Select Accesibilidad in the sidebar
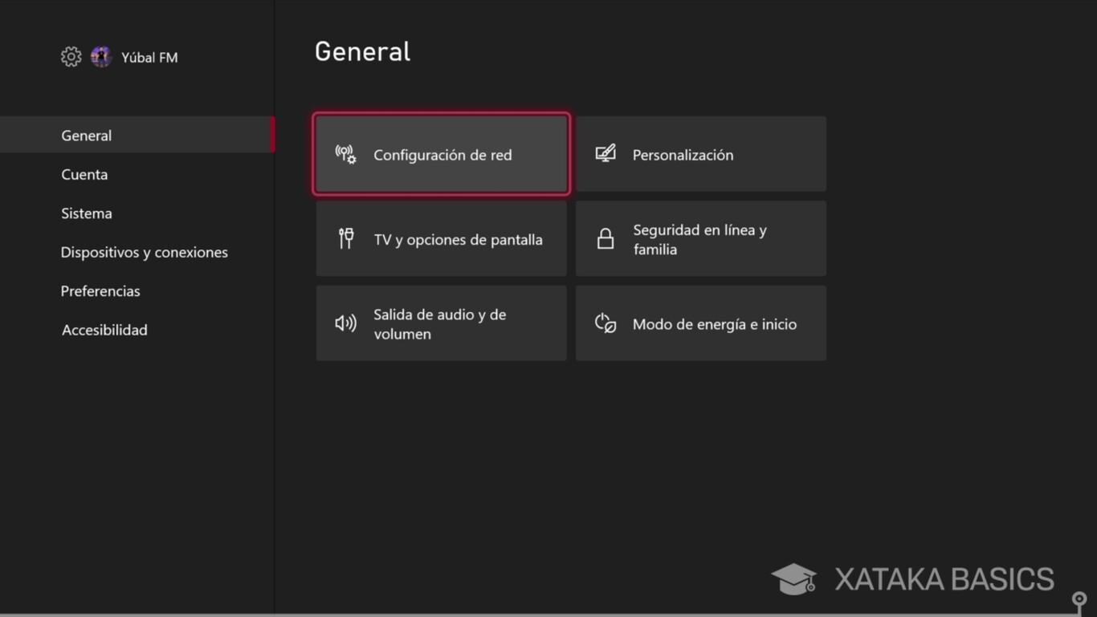The height and width of the screenshot is (617, 1097). tap(104, 330)
